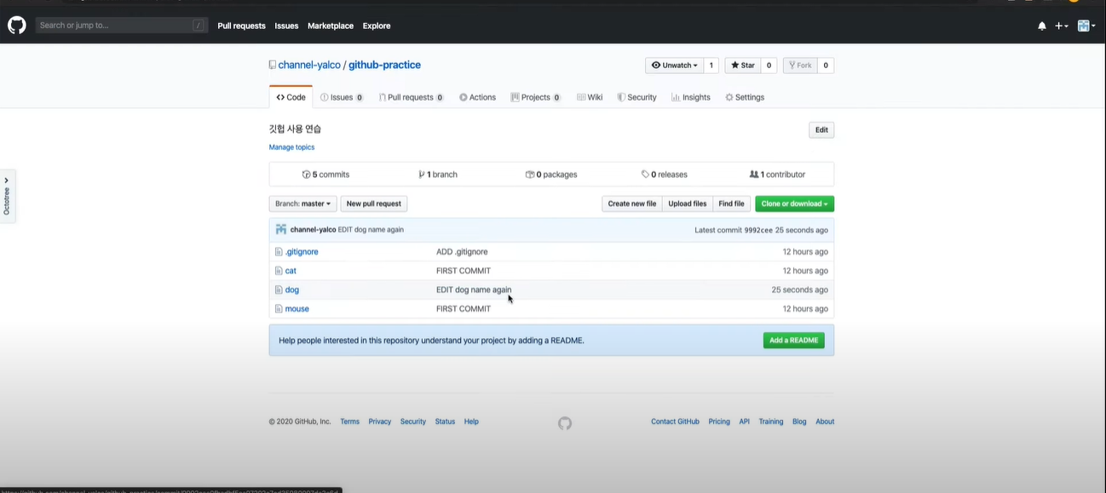Switch to the Actions tab
Image resolution: width=1106 pixels, height=493 pixels.
click(477, 97)
